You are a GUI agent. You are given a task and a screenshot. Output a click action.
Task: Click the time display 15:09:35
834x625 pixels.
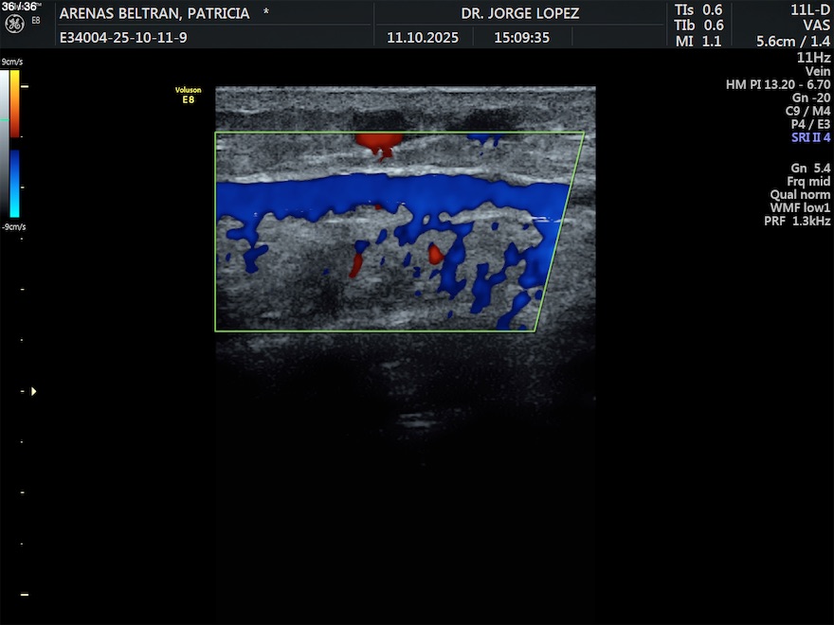(521, 39)
